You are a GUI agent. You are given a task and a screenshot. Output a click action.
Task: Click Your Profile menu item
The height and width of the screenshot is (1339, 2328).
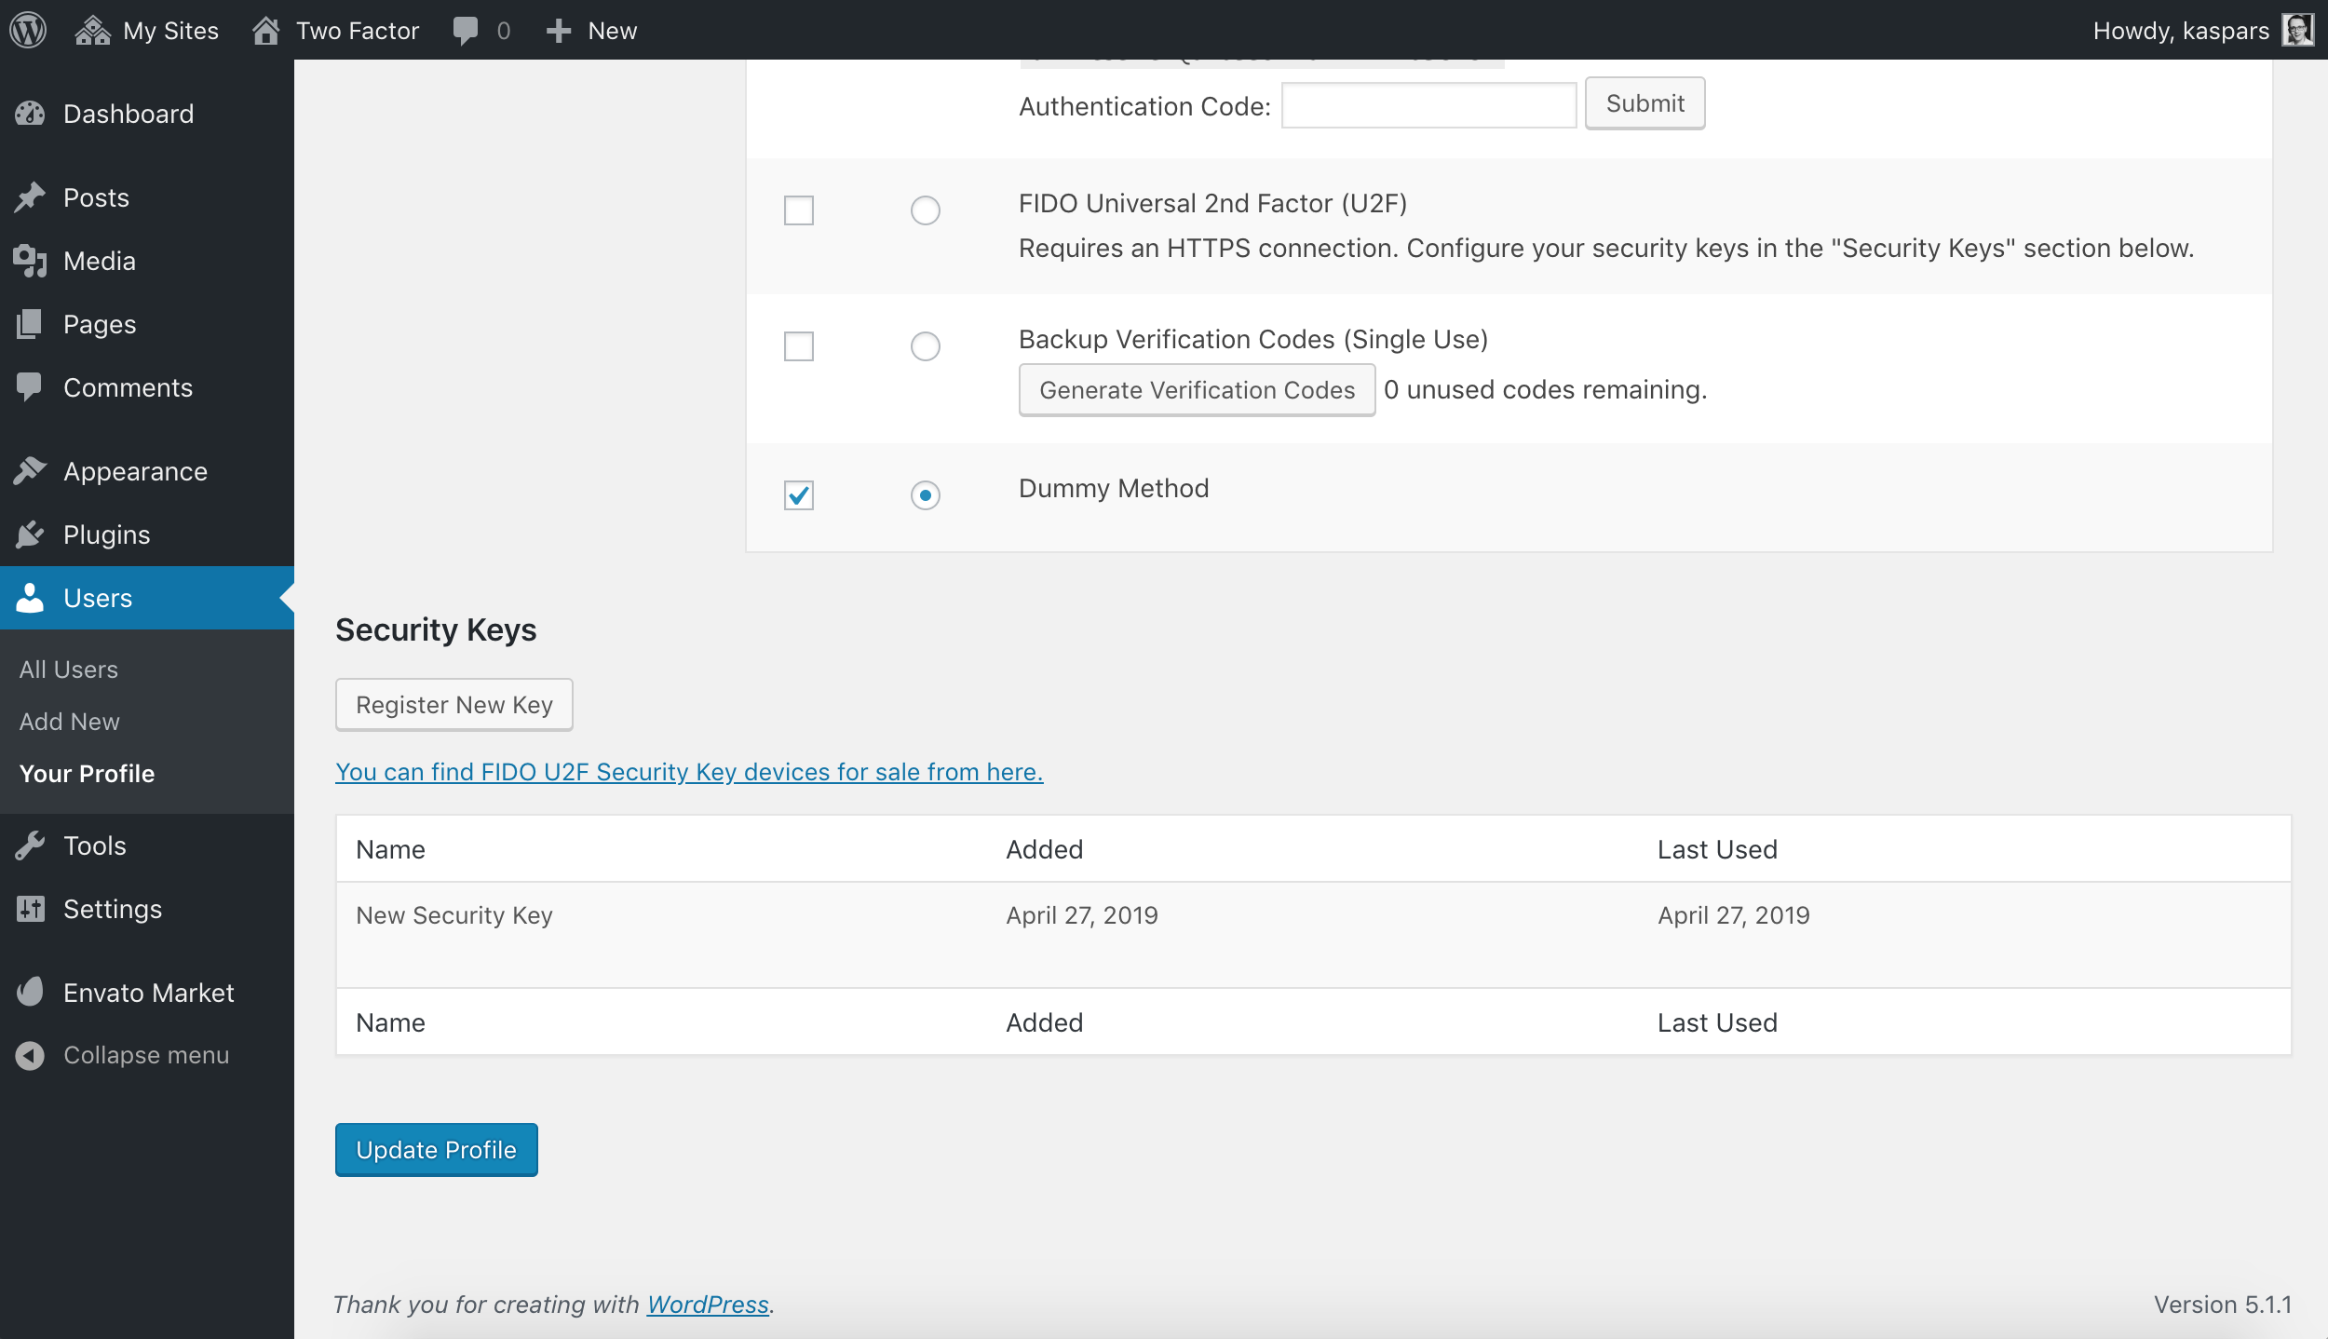[x=87, y=771]
